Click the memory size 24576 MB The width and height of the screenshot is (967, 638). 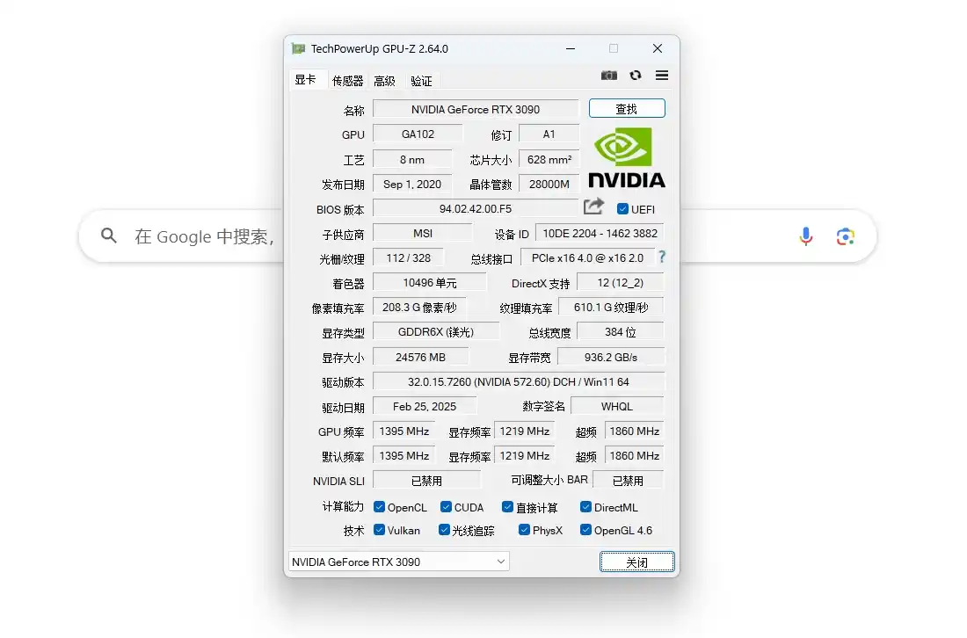[x=420, y=357]
